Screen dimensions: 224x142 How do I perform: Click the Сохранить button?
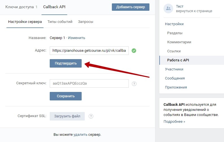click(66, 96)
